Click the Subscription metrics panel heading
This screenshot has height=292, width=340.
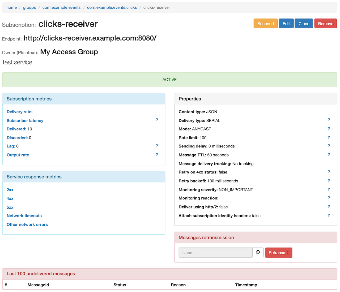pyautogui.click(x=29, y=99)
